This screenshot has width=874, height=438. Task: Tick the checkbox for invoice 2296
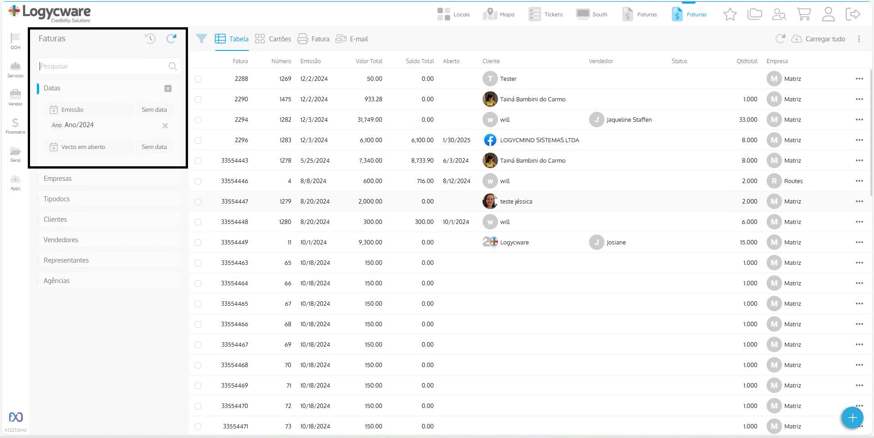pos(198,140)
